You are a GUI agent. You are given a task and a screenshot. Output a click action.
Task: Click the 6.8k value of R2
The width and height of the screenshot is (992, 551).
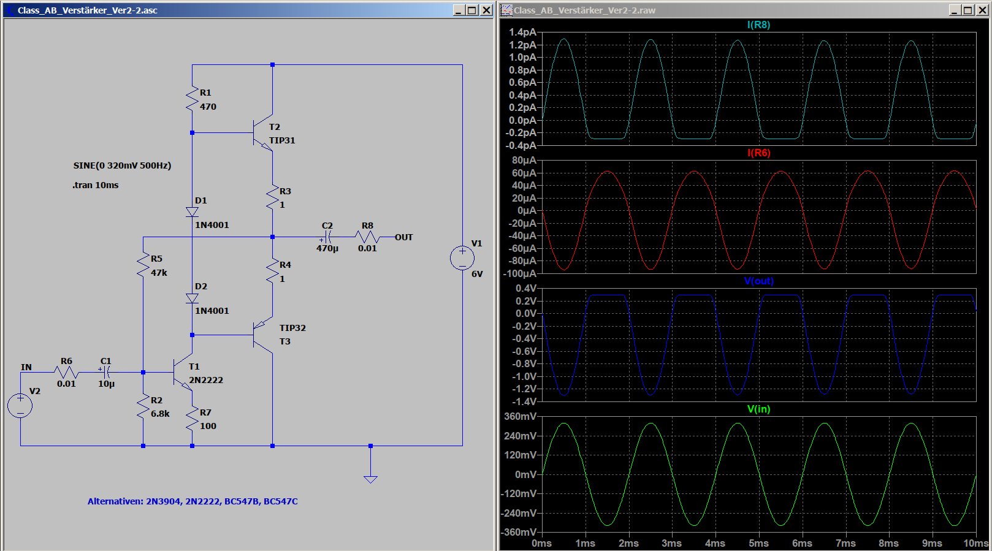pos(160,414)
